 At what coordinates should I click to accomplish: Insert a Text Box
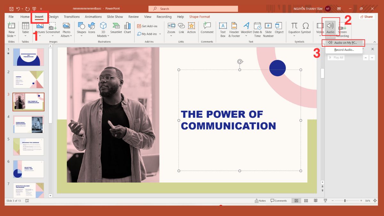[223, 29]
